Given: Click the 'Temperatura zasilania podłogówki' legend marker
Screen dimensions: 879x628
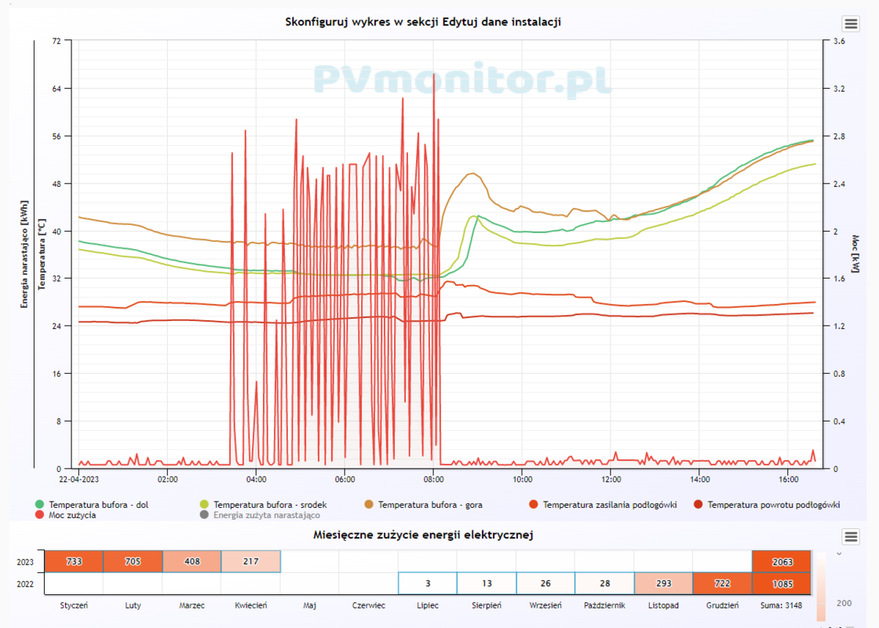Looking at the screenshot, I should tap(534, 505).
